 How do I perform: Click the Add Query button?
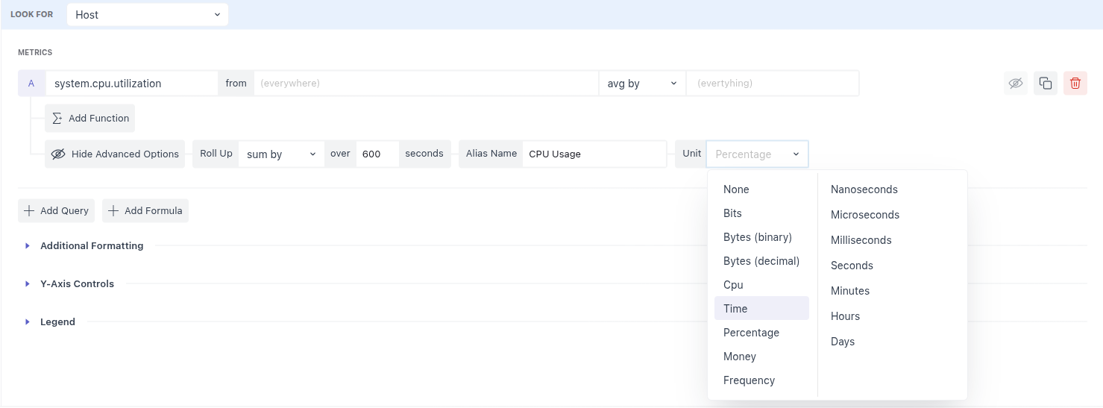click(57, 210)
